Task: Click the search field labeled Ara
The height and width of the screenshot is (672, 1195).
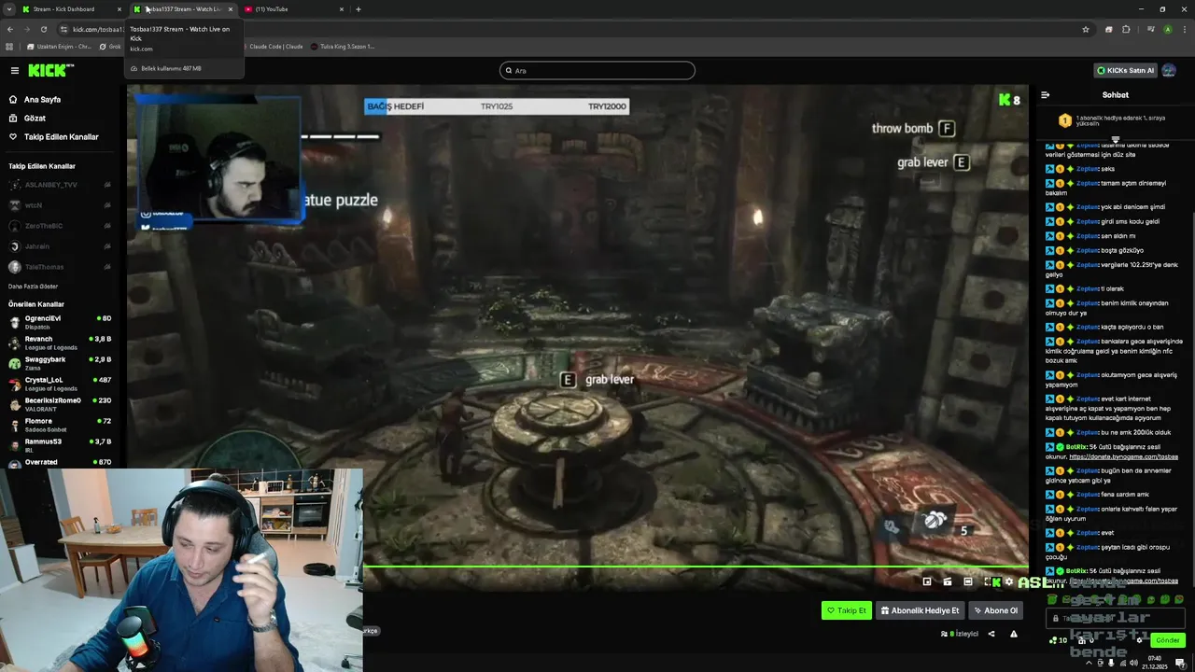Action: coord(597,70)
